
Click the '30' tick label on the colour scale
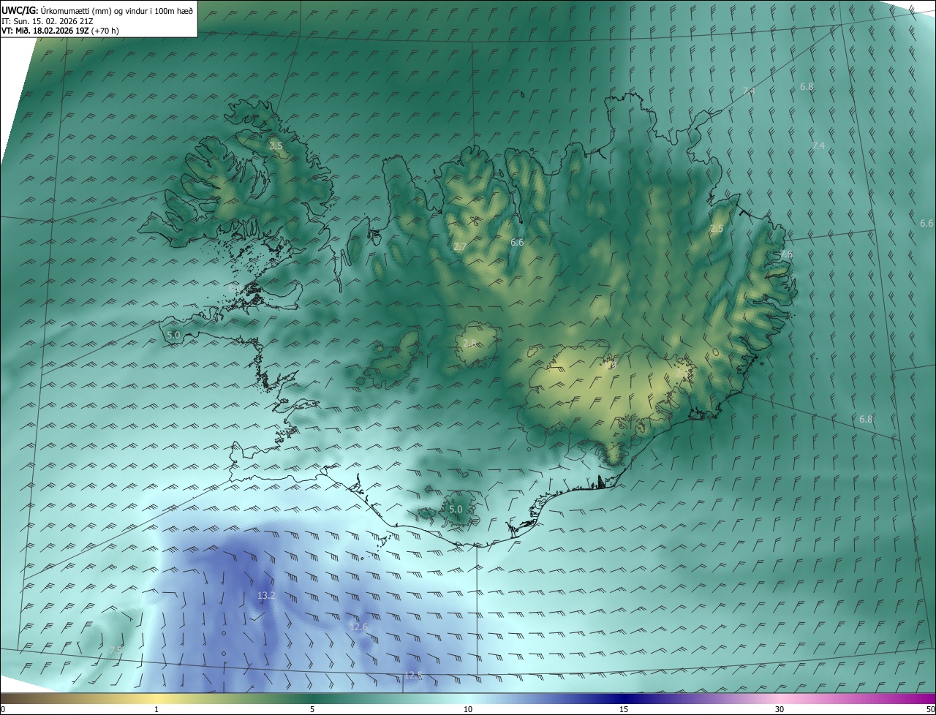click(780, 709)
